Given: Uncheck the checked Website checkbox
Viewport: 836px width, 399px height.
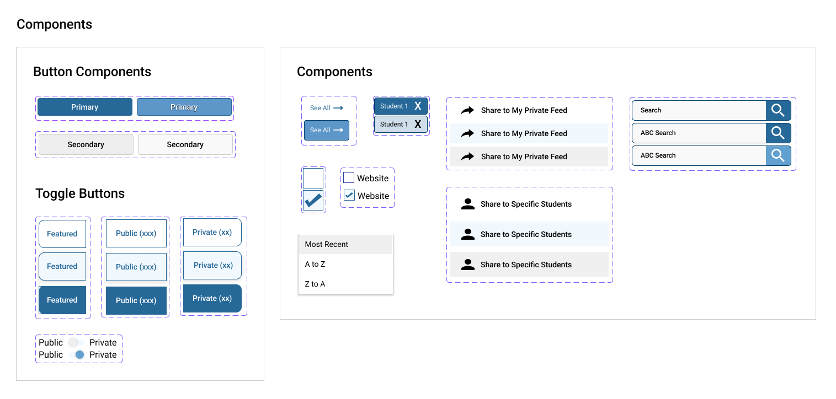Looking at the screenshot, I should (349, 195).
